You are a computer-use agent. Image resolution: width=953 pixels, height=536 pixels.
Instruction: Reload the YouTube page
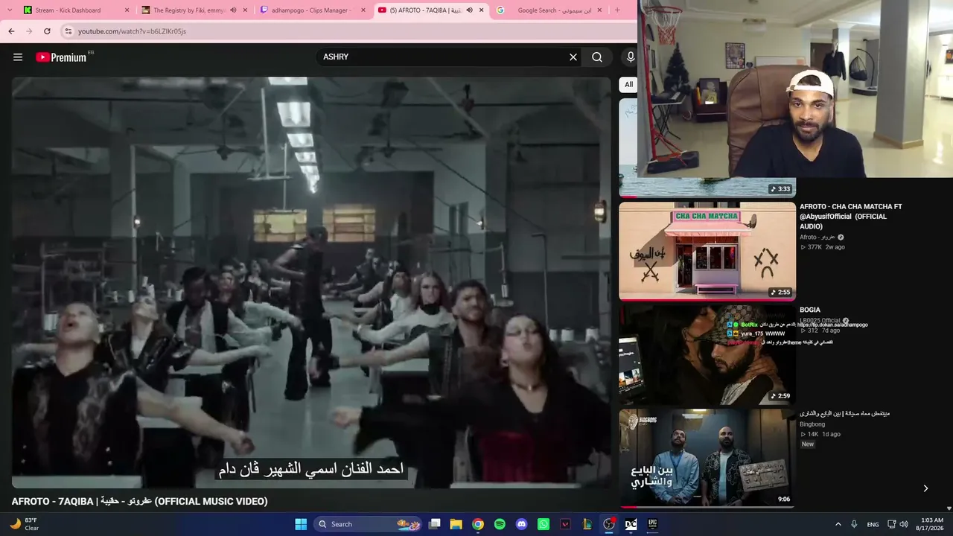tap(47, 31)
